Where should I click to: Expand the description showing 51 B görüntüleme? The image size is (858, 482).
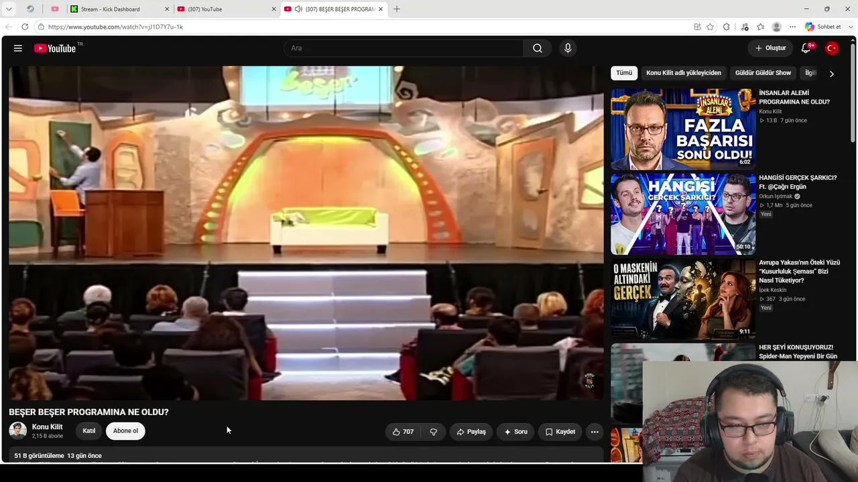pyautogui.click(x=306, y=455)
